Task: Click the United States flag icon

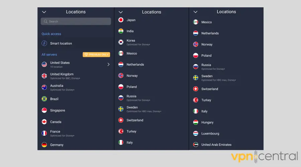Action: (x=44, y=64)
